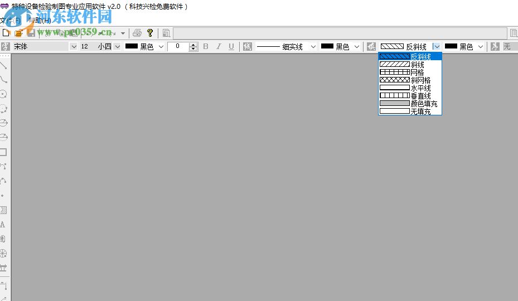Open the 宋体 font dropdown

[x=74, y=47]
